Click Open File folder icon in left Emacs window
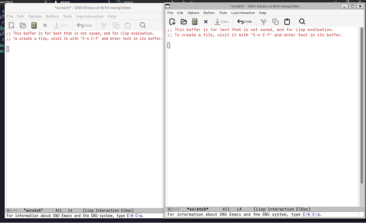This screenshot has height=223, width=366. [23, 25]
